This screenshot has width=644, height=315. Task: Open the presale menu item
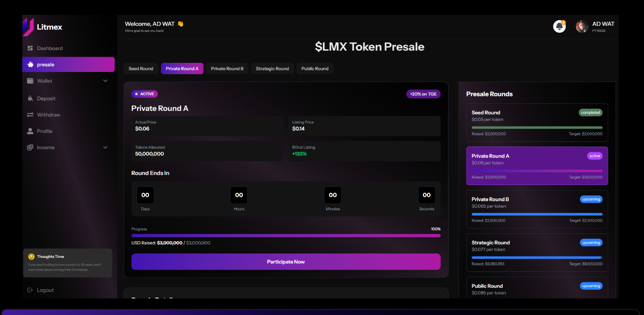(x=69, y=65)
